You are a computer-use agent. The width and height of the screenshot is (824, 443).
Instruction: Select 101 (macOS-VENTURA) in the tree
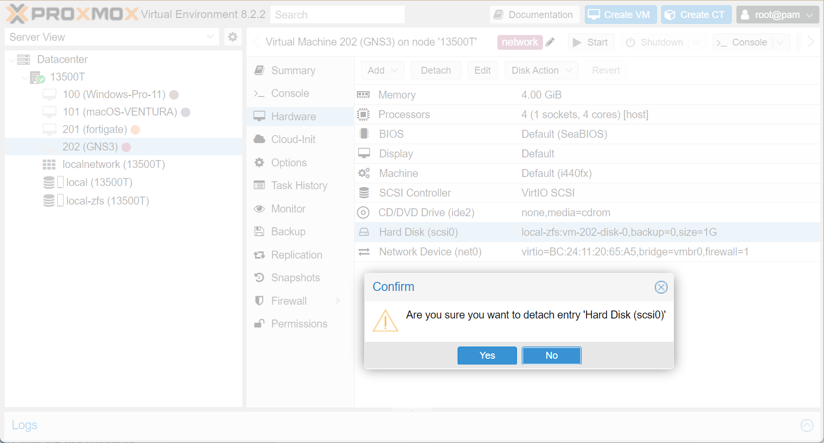[x=123, y=112]
